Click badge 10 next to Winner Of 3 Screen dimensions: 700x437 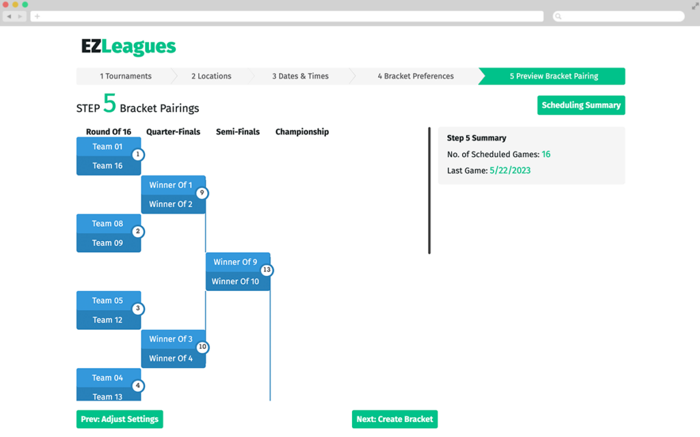pos(202,347)
